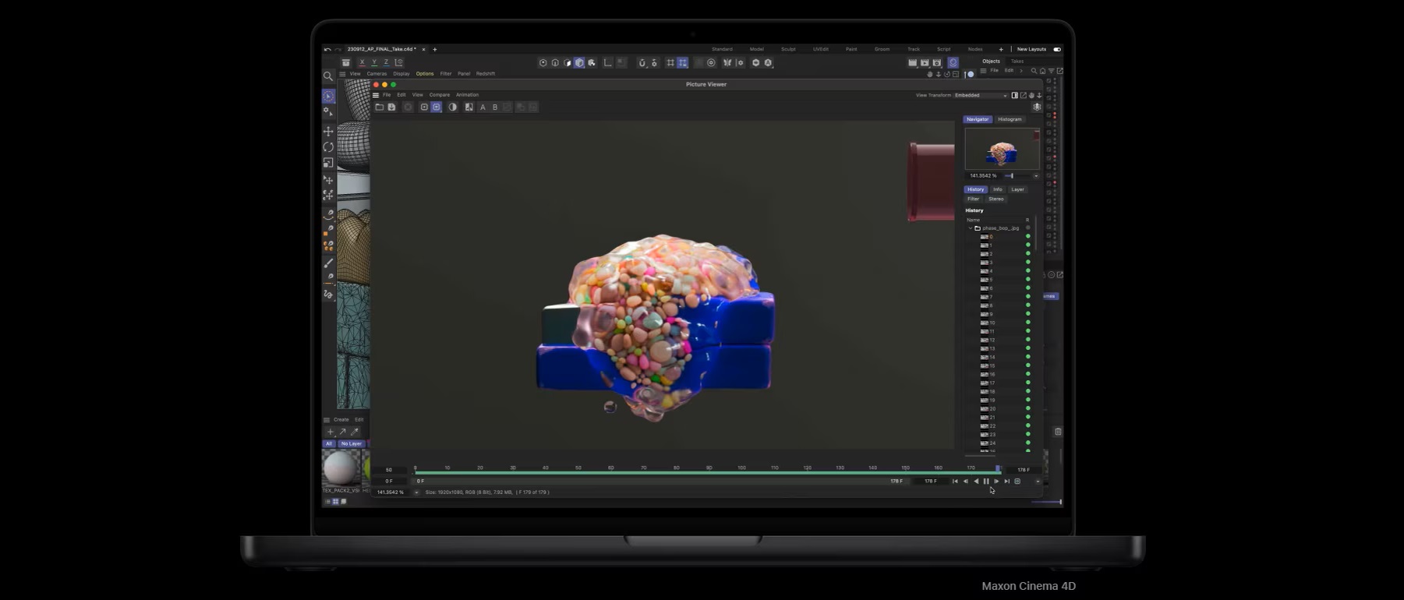Image resolution: width=1404 pixels, height=600 pixels.
Task: Open navigator zoom preset dropdown arrow
Action: pos(1036,176)
